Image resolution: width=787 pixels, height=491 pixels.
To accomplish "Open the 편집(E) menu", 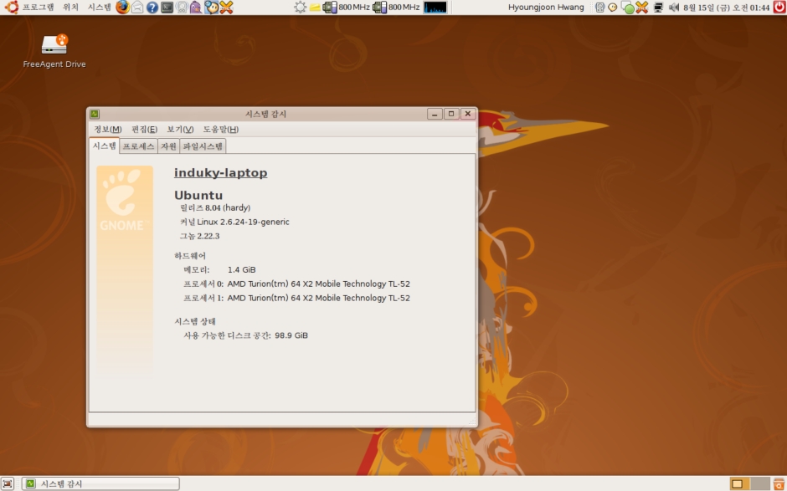I will (145, 130).
